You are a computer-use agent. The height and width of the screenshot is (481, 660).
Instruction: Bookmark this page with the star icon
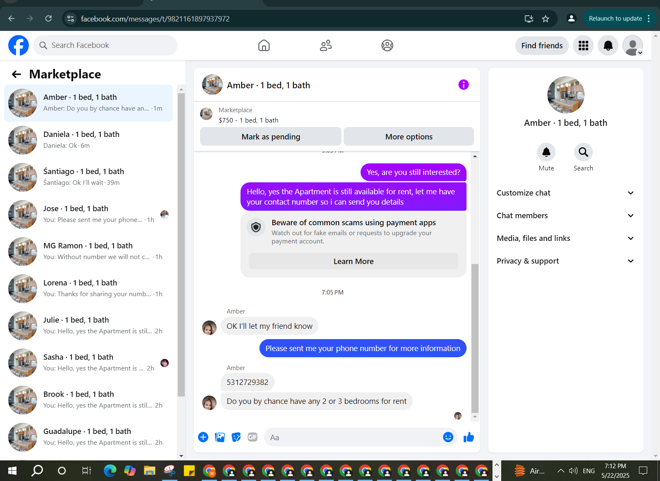[545, 19]
